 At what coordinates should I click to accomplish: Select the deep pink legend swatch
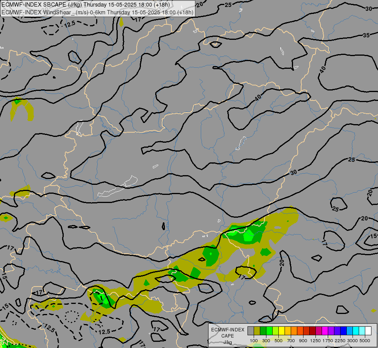point(319,331)
